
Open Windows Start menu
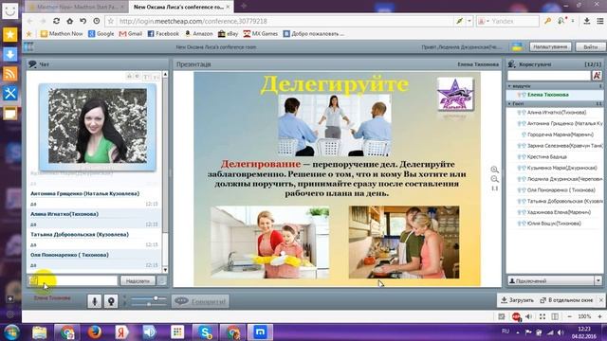(x=10, y=332)
